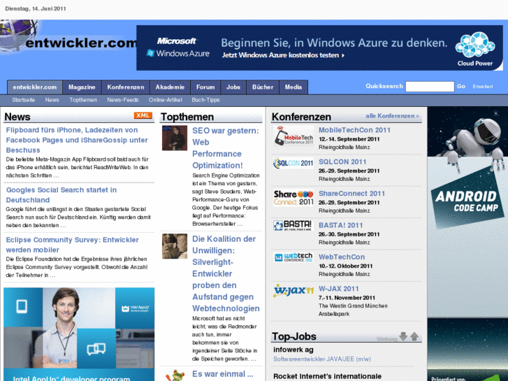Viewport: 508px width, 381px height.
Task: Open SEO war gestern article link
Action: pyautogui.click(x=226, y=148)
